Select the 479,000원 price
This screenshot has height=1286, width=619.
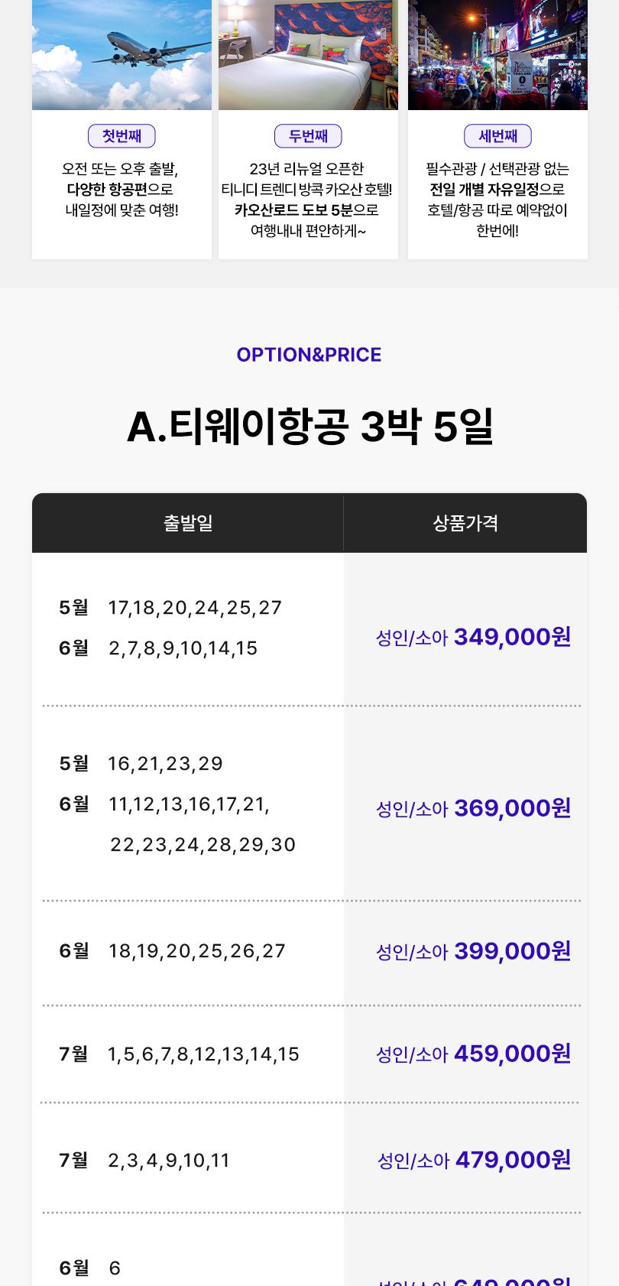click(x=513, y=1160)
